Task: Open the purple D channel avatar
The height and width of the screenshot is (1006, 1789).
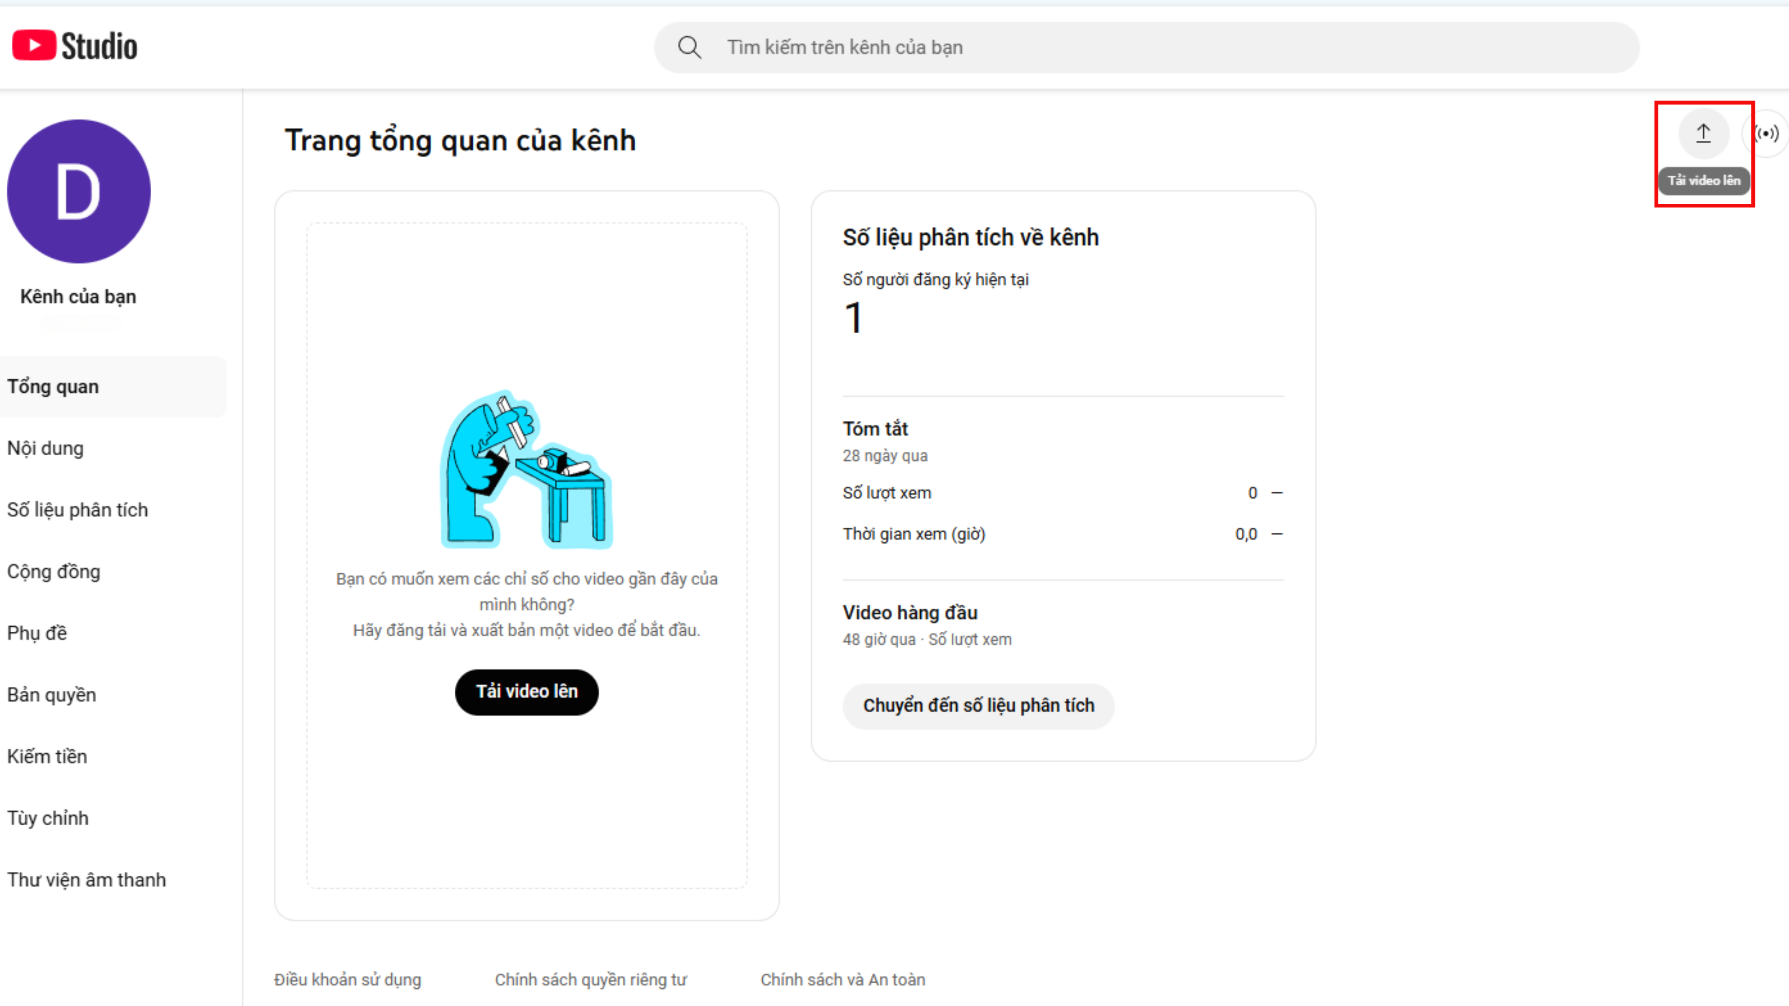Action: (x=78, y=192)
